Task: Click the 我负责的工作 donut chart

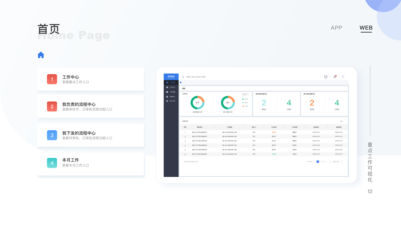Action: [197, 102]
